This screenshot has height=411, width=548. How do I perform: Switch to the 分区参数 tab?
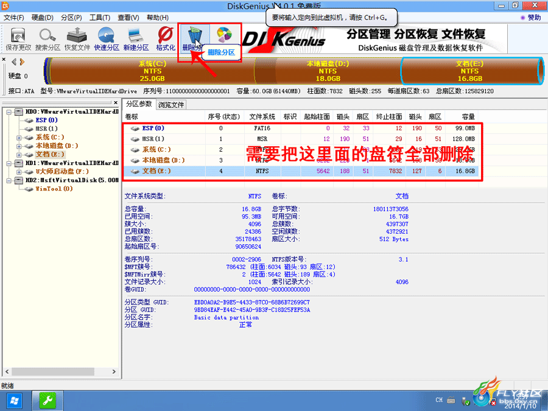coord(139,104)
